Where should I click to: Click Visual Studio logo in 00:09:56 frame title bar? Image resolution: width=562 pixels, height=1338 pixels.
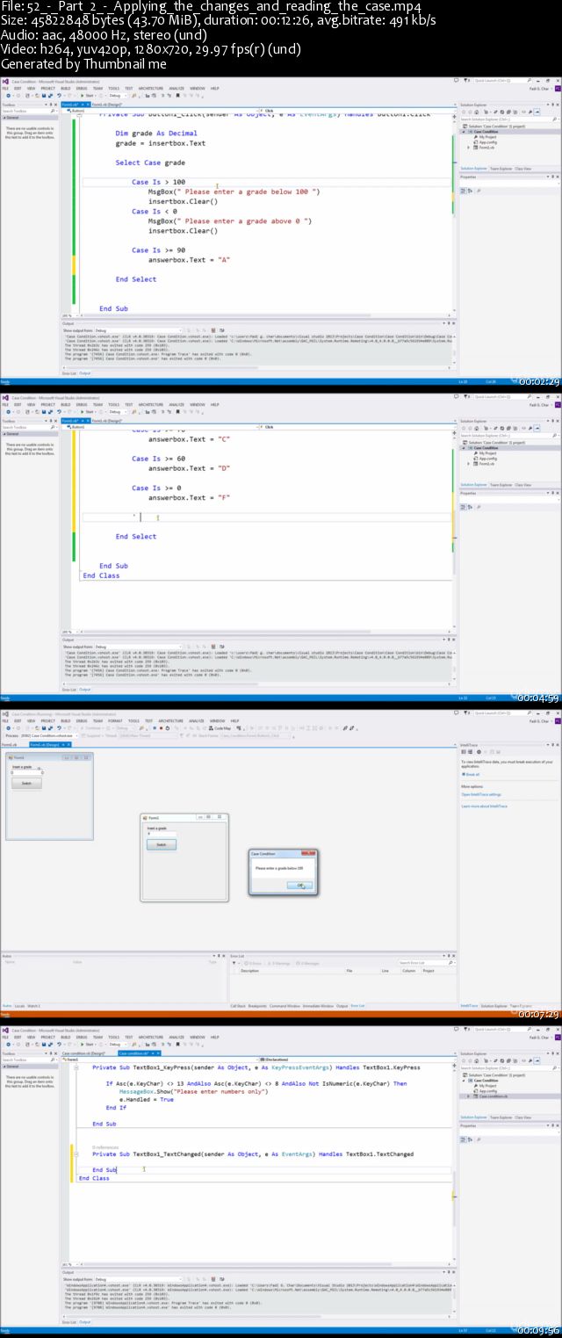(4, 1030)
